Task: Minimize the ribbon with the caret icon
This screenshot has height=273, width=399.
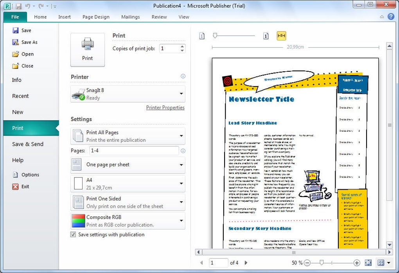Action: coord(382,17)
